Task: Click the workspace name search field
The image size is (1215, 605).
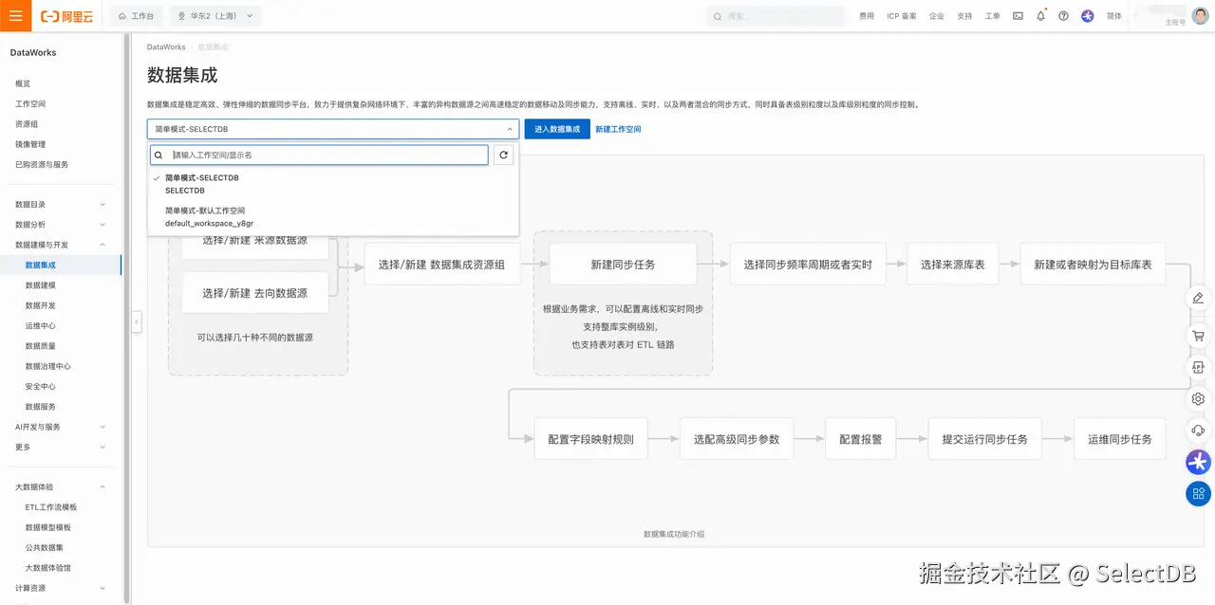Action: point(320,155)
